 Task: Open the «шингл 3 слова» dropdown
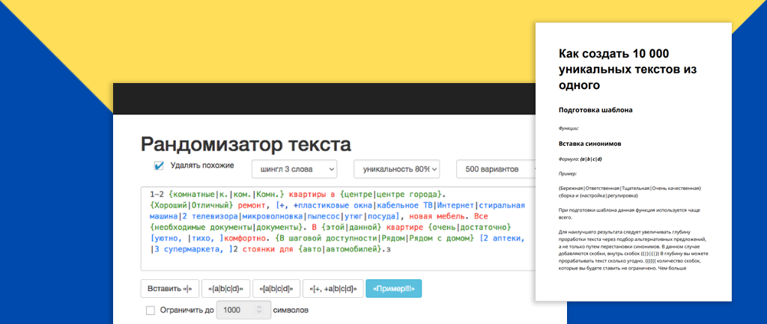(294, 169)
